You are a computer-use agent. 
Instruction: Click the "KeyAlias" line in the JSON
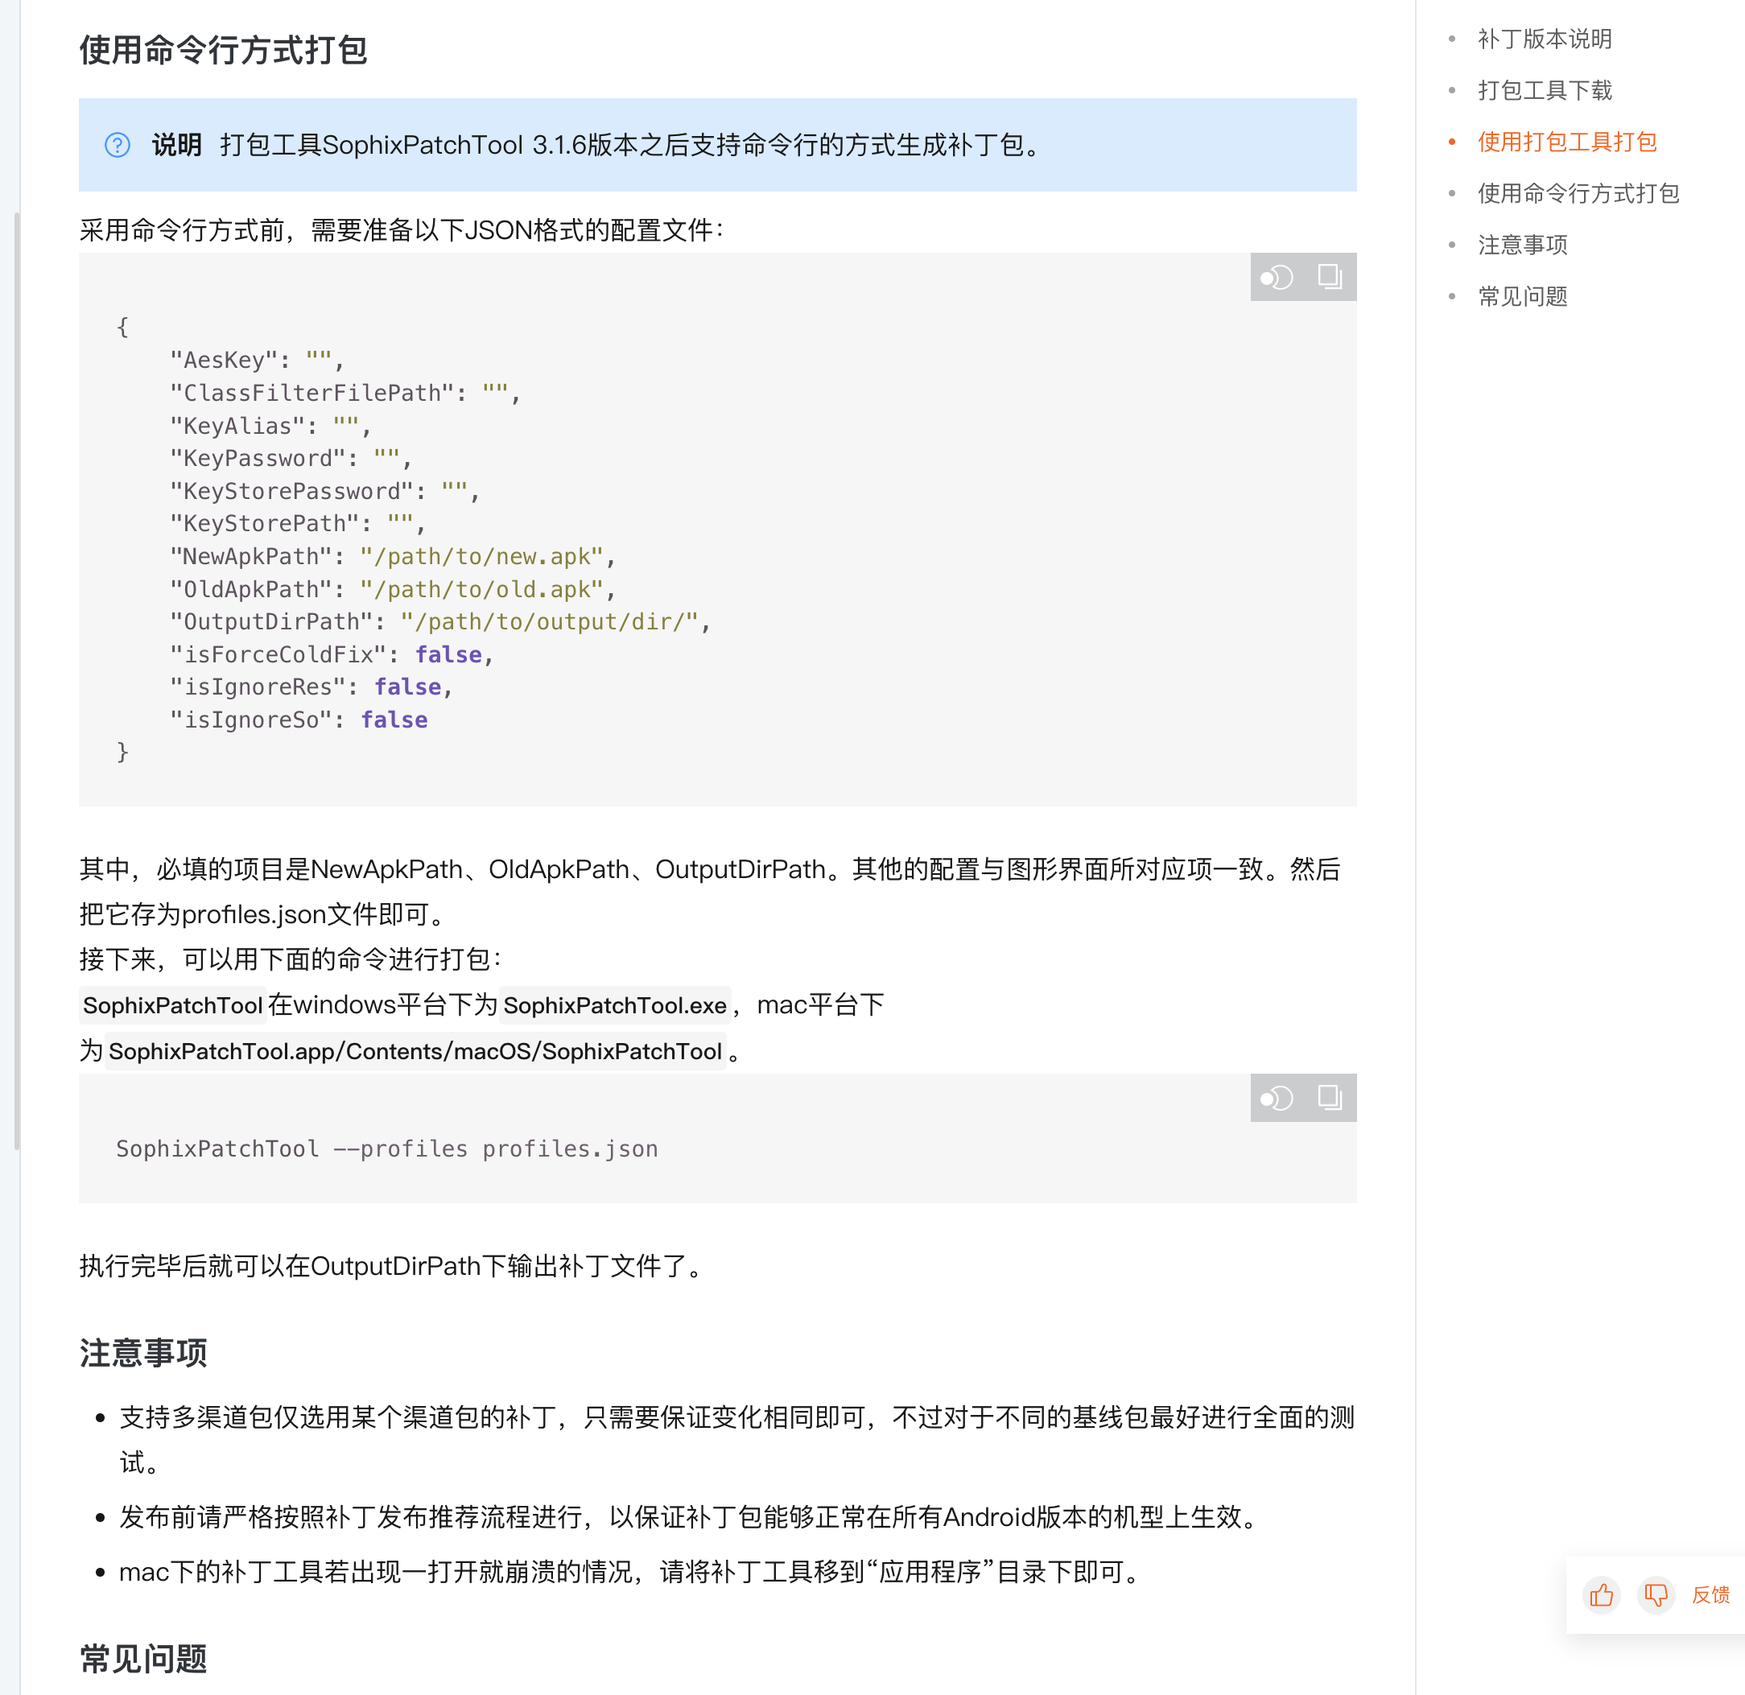pos(270,427)
